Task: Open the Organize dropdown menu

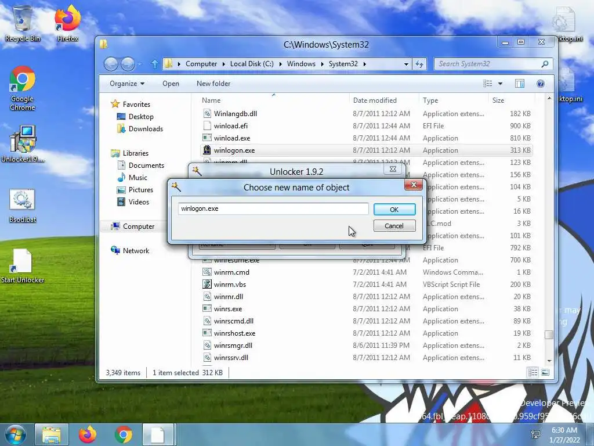Action: 127,84
